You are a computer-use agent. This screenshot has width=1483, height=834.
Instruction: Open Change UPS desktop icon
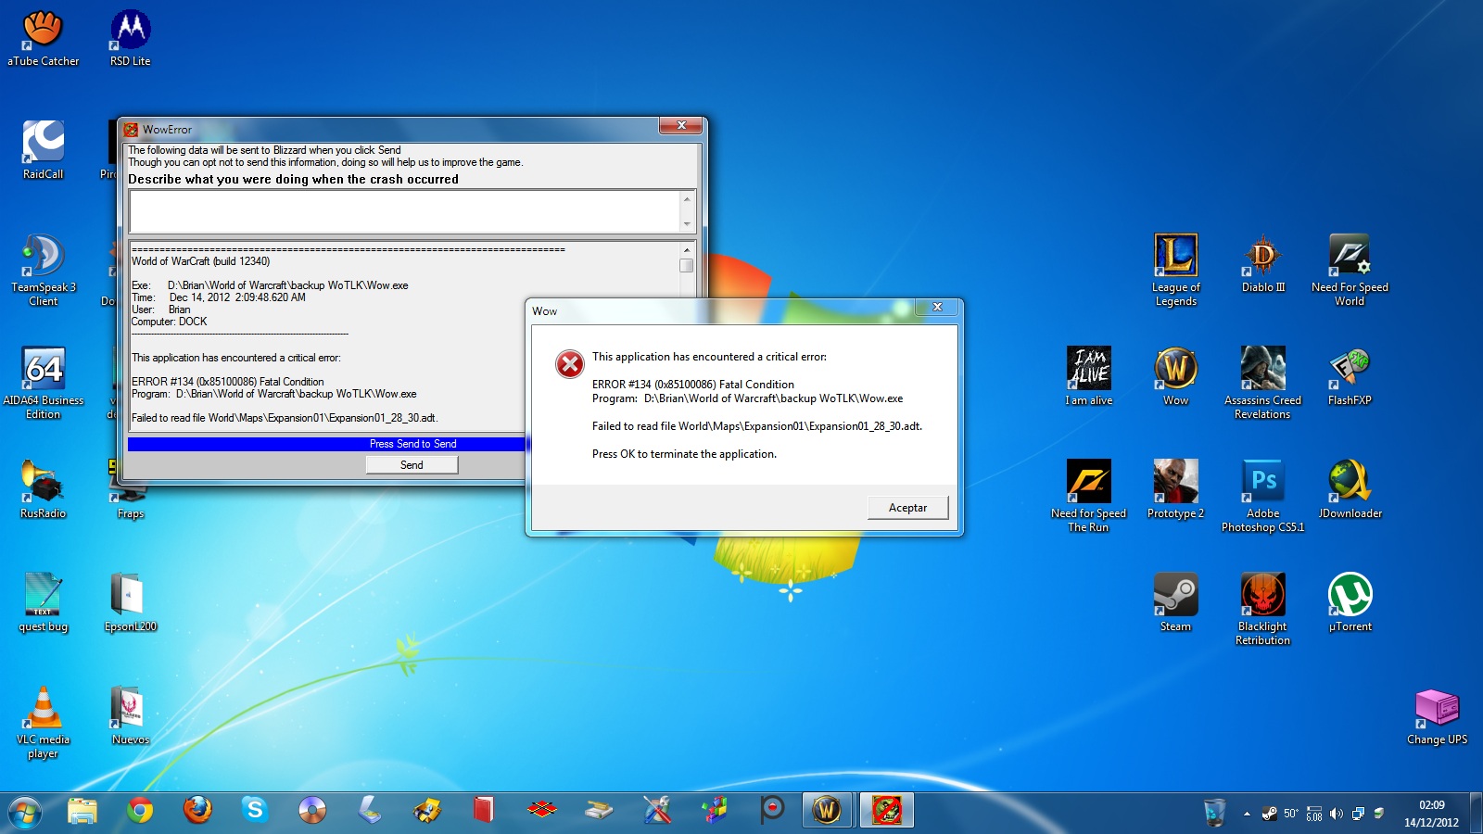[1437, 715]
